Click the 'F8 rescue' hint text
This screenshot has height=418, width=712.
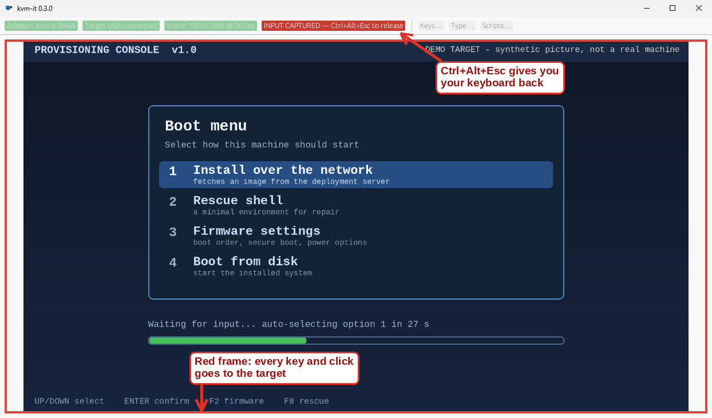306,401
